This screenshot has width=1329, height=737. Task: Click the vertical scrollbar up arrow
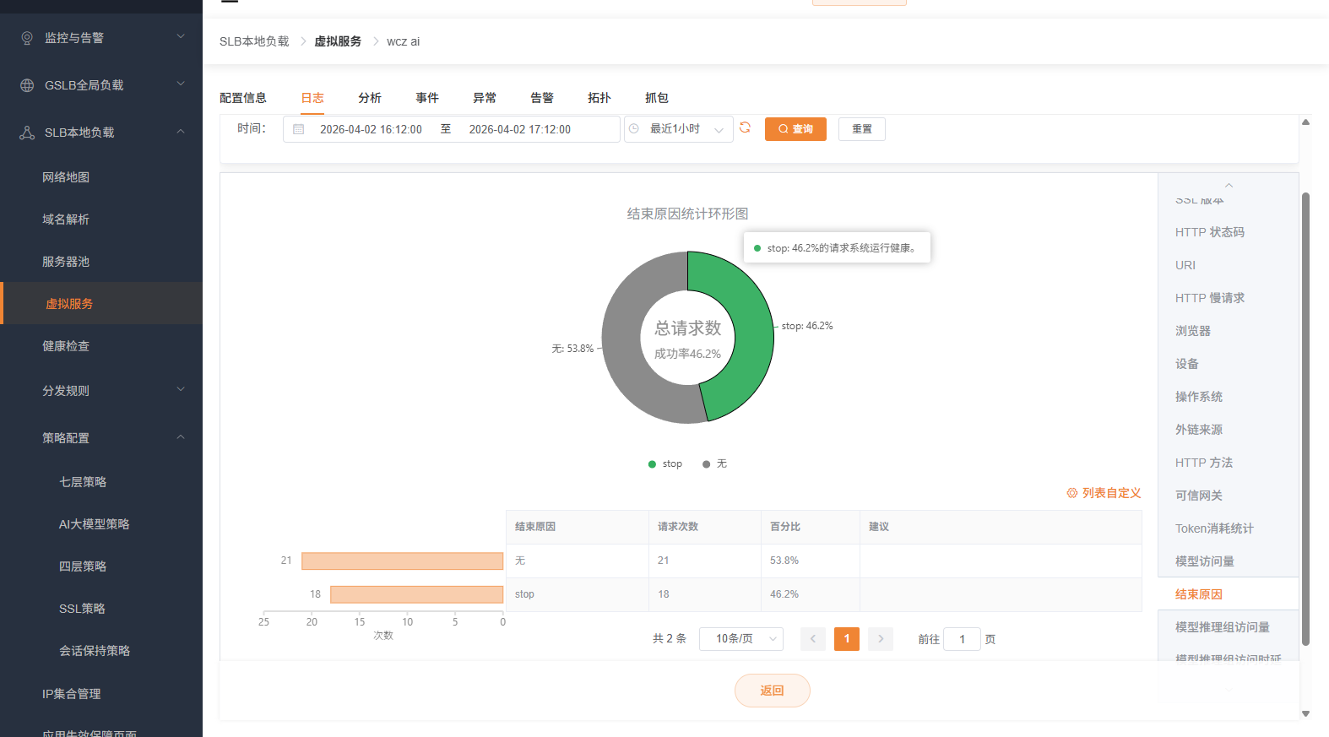coord(1305,122)
